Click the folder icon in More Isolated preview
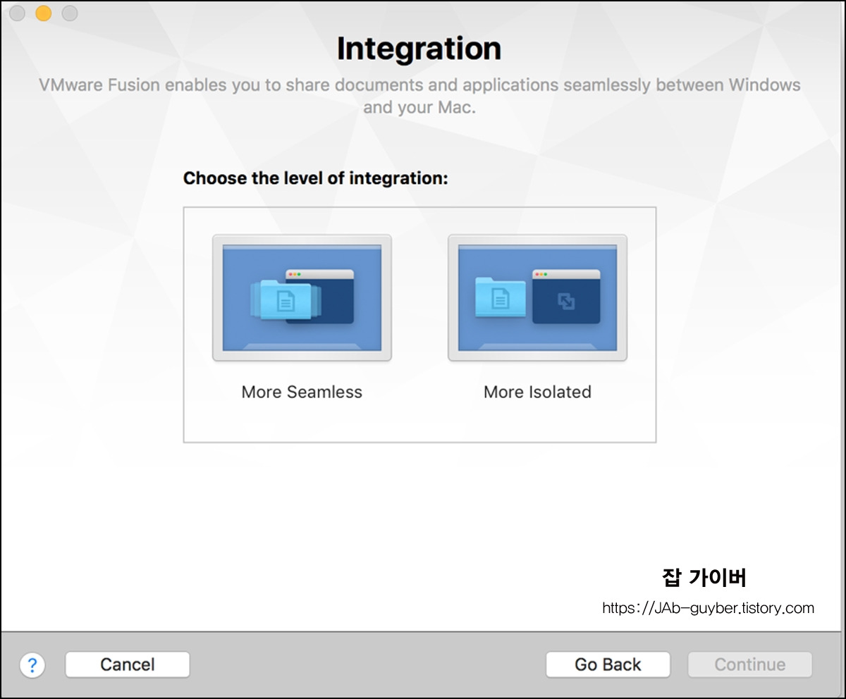This screenshot has width=846, height=699. pos(501,296)
